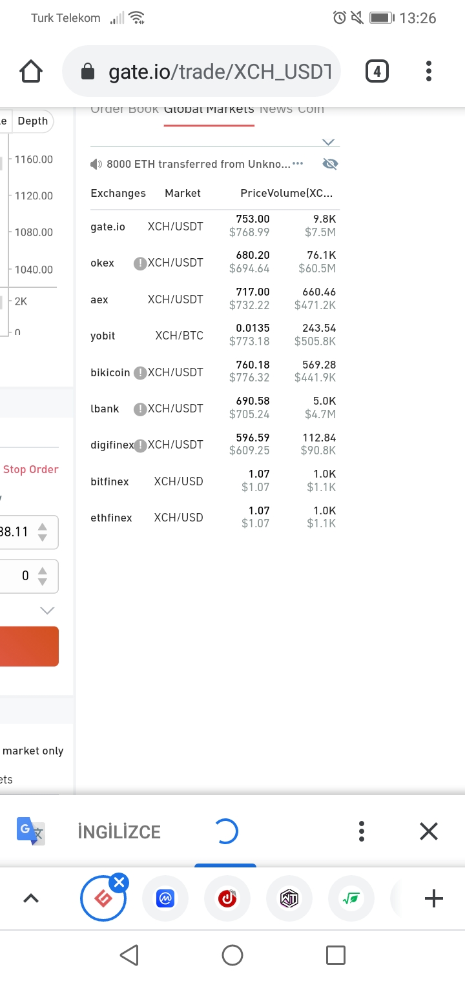Viewport: 465px width, 981px height.
Task: Select the Depth chart tab
Action: coord(33,121)
